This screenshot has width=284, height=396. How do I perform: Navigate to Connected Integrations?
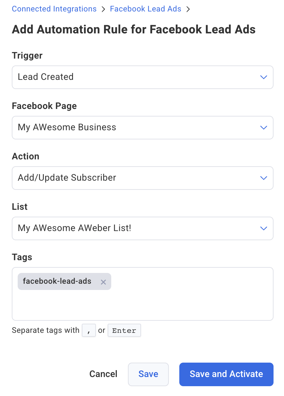pos(54,9)
